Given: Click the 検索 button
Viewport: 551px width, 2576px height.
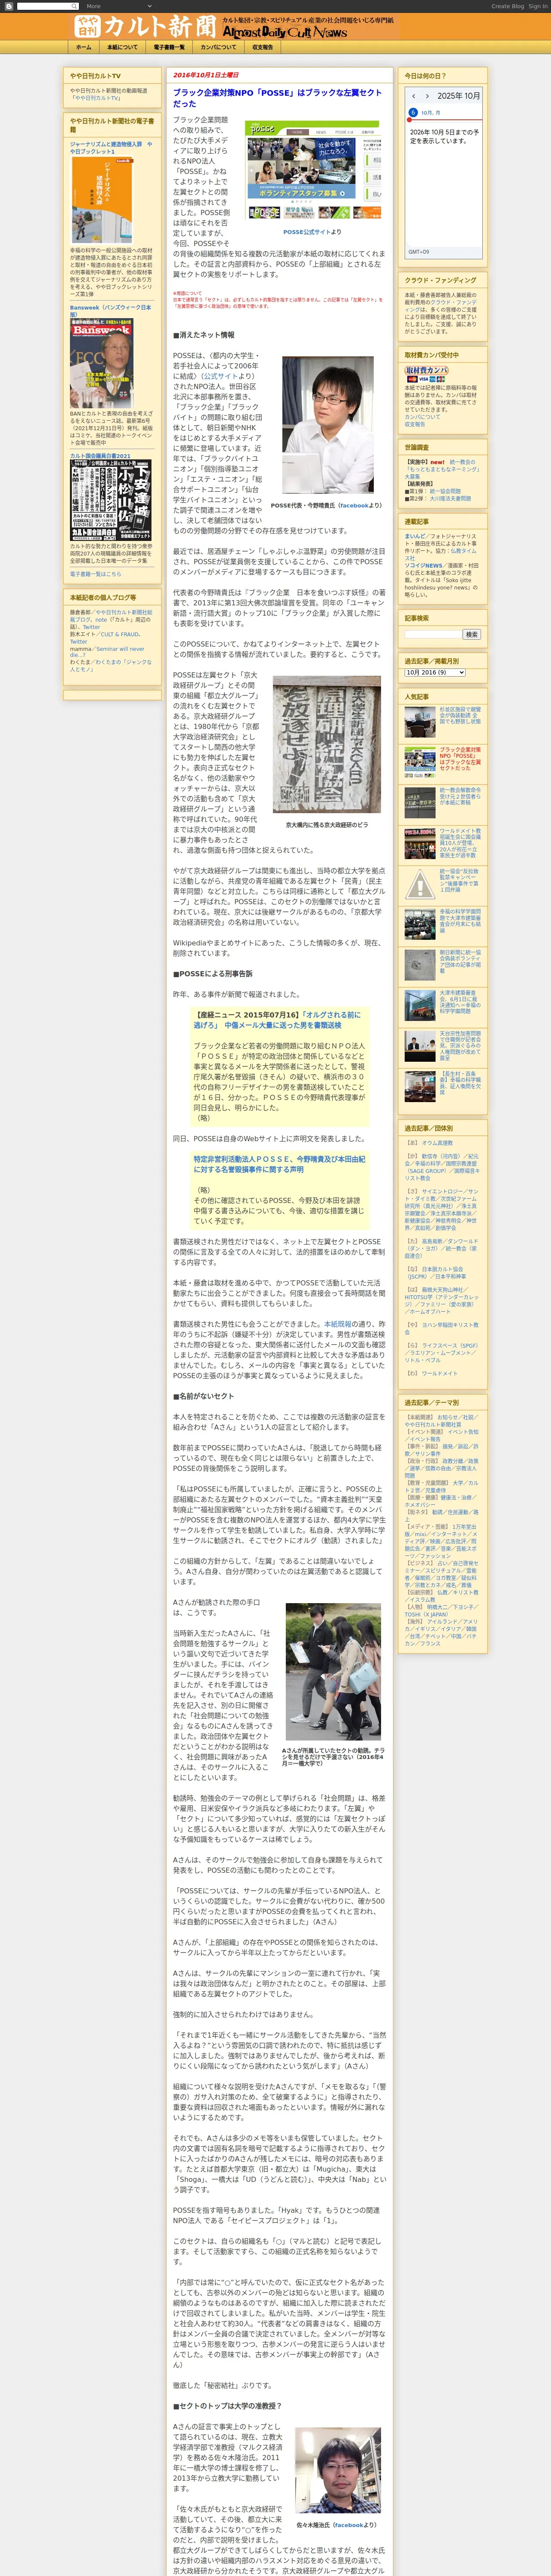Looking at the screenshot, I should click(471, 635).
